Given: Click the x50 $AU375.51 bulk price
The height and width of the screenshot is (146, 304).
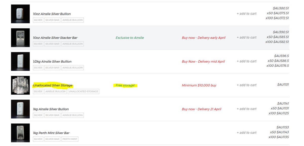Looking at the screenshot, I should 278,13.
